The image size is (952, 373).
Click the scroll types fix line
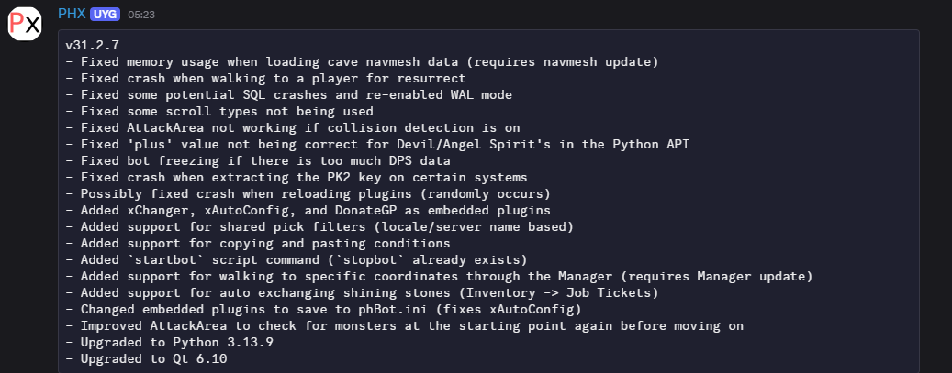click(219, 111)
